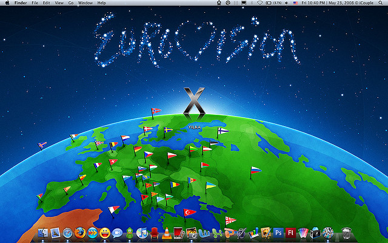The image size is (388, 243).
Task: Launch Safari from the dock
Action: [67, 233]
